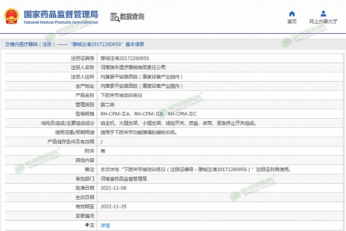The width and height of the screenshot is (346, 231).
Task: Click the home house icon
Action: click(x=292, y=13)
